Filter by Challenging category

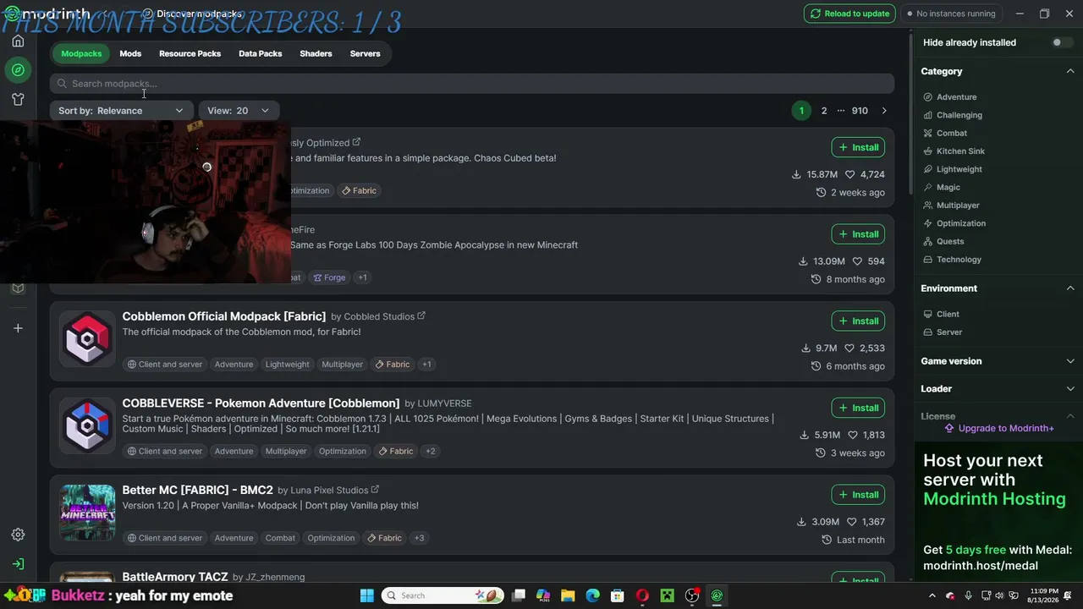pyautogui.click(x=953, y=115)
